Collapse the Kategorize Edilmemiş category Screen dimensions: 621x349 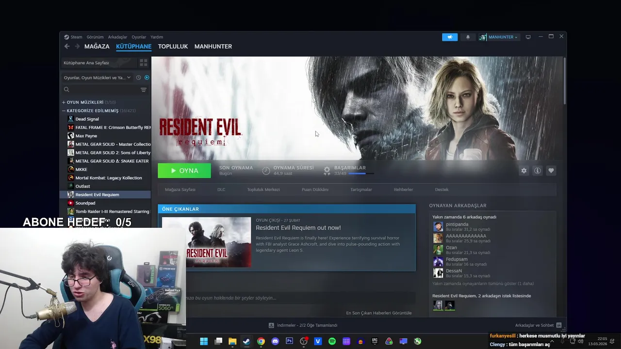point(64,111)
